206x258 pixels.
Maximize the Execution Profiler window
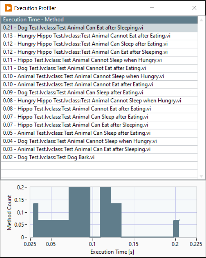(x=173, y=8)
